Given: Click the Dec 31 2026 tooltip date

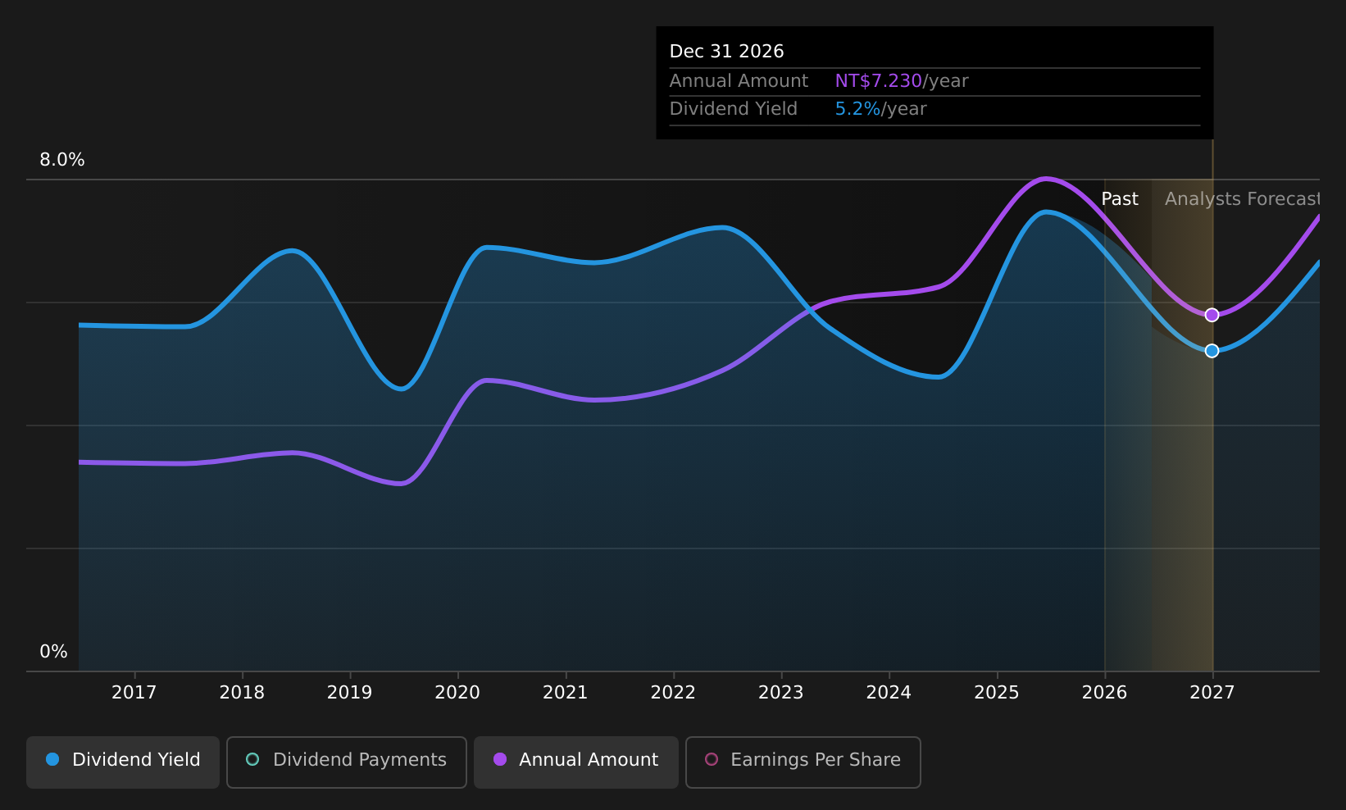Looking at the screenshot, I should tap(727, 52).
